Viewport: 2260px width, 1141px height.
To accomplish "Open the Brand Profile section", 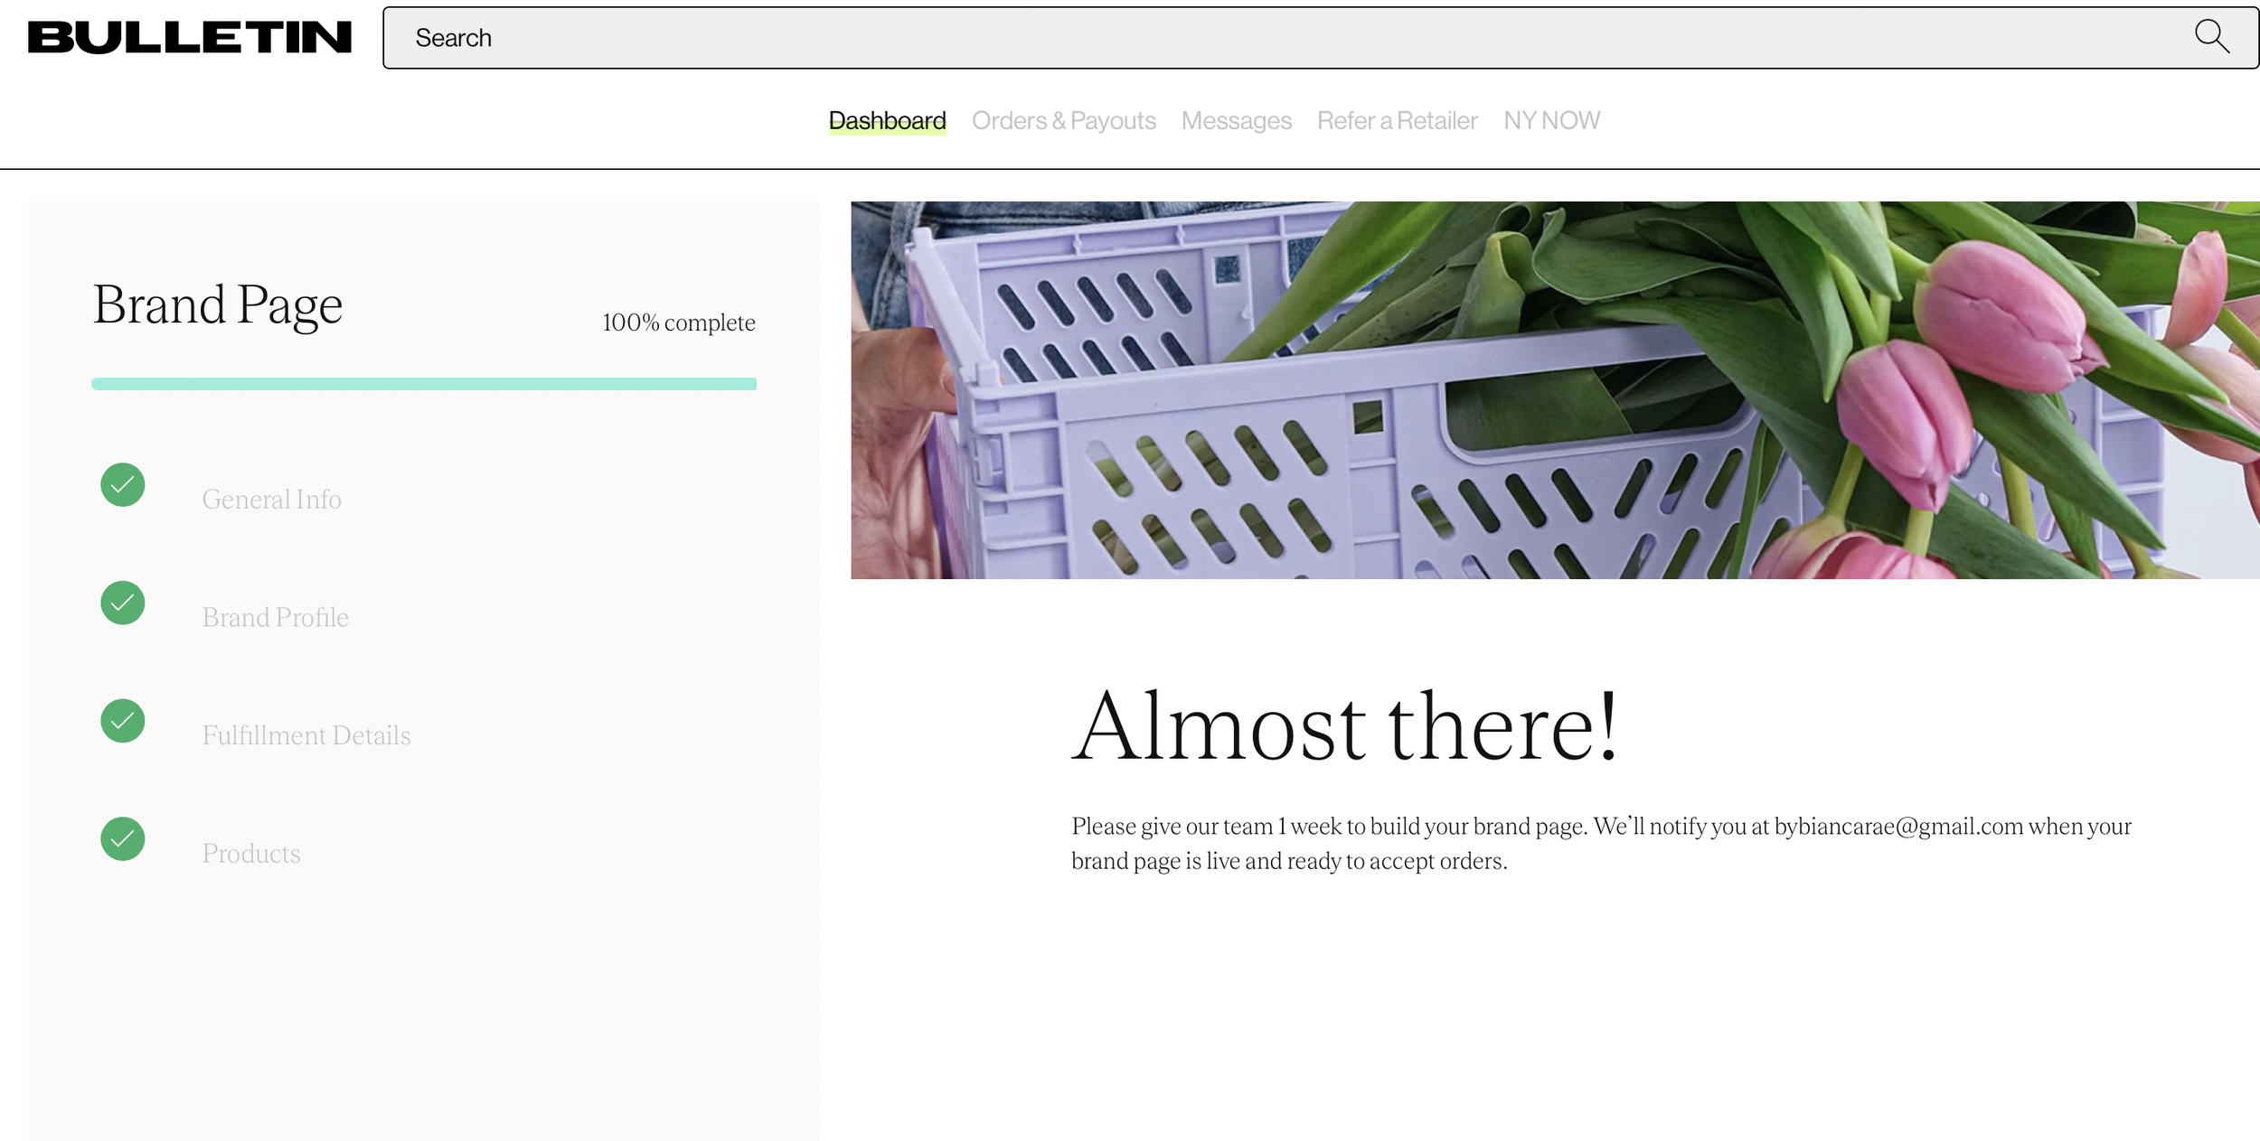I will pos(275,617).
